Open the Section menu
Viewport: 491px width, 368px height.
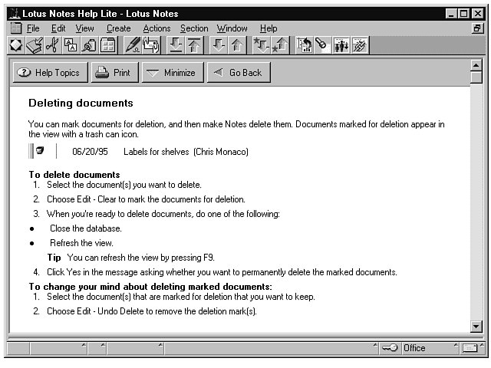pyautogui.click(x=194, y=28)
